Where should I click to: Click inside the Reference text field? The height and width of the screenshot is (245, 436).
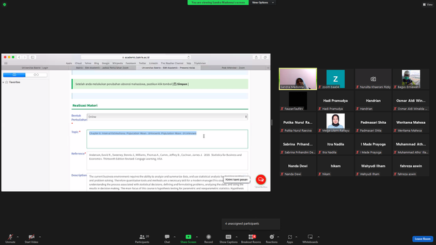click(167, 161)
